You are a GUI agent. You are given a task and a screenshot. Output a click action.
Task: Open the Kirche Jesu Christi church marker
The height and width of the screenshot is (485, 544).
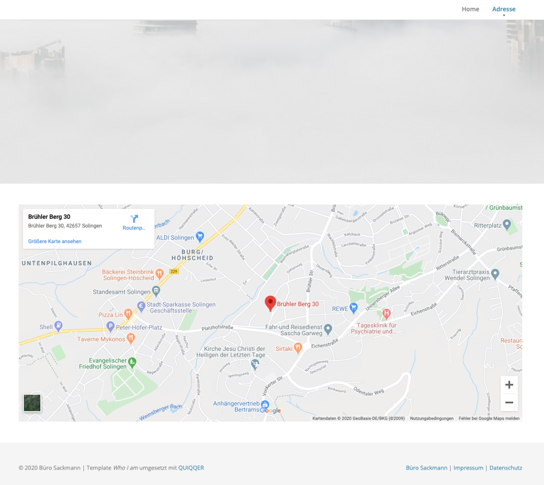click(x=255, y=365)
